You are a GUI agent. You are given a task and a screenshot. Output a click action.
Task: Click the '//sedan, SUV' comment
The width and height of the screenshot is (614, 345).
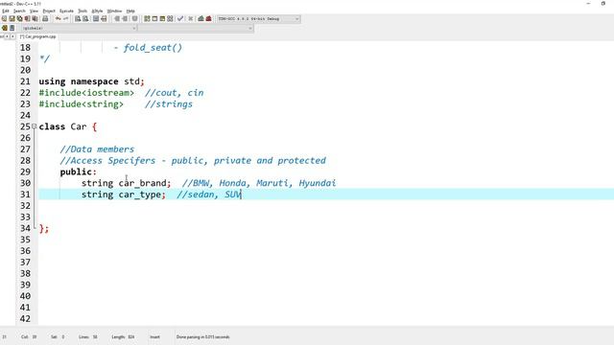point(209,195)
